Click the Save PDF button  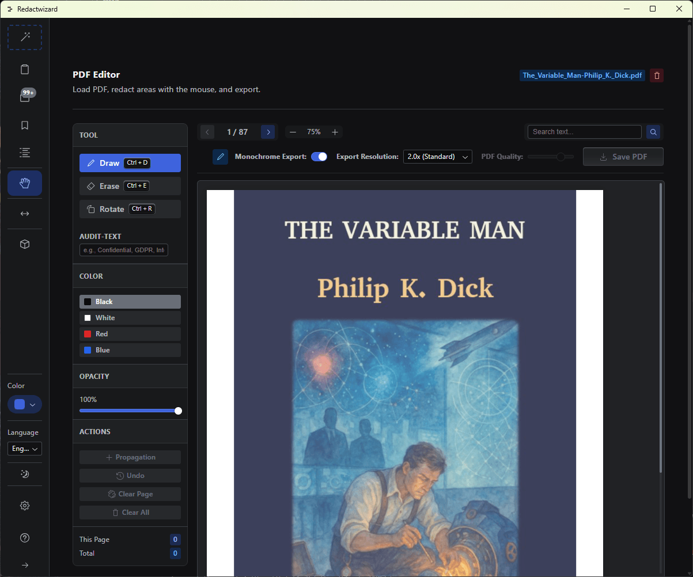tap(623, 157)
